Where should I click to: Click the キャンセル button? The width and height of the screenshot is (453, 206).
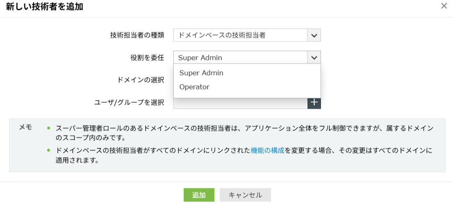(245, 195)
